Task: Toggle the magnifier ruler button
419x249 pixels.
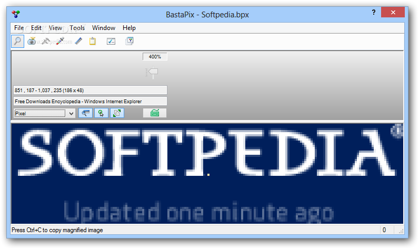Action: click(85, 113)
